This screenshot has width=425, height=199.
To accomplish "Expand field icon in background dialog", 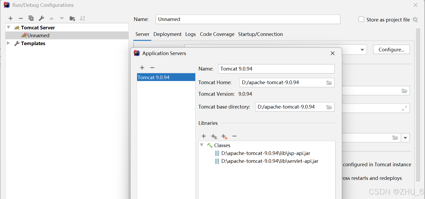I will (x=404, y=108).
